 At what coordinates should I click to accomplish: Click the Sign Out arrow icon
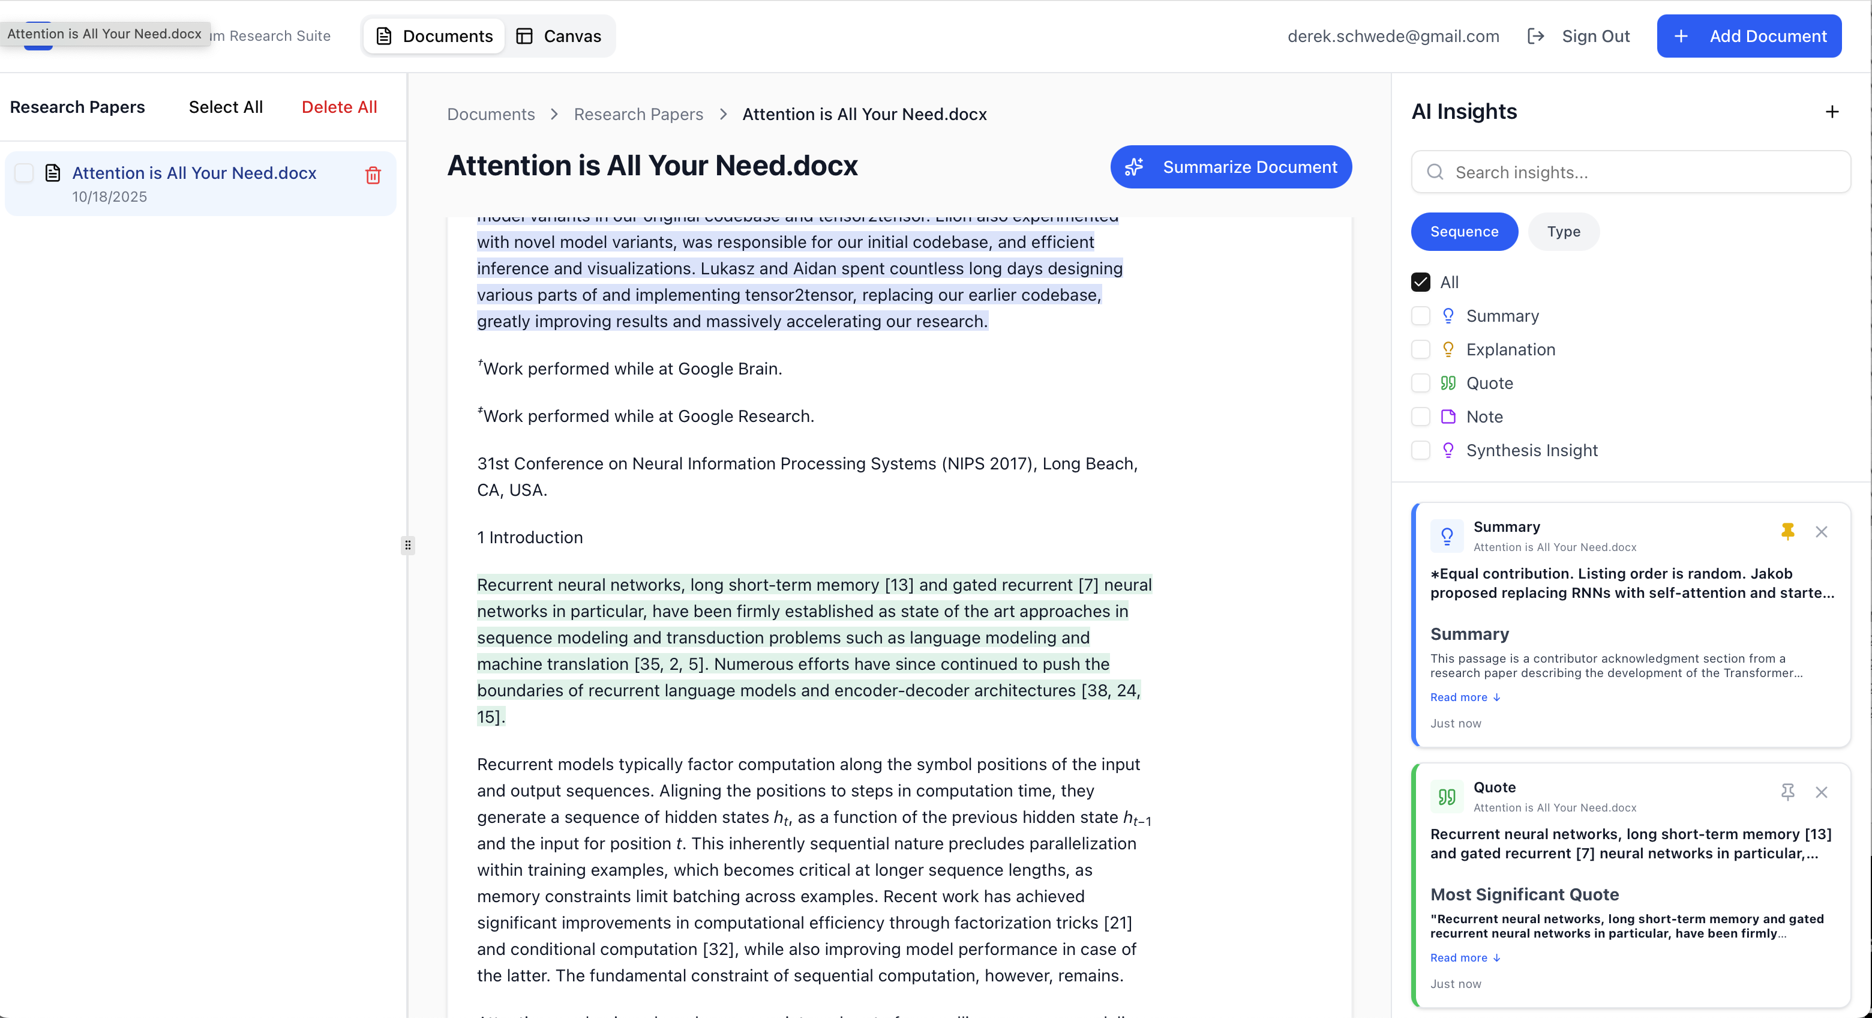[1535, 37]
